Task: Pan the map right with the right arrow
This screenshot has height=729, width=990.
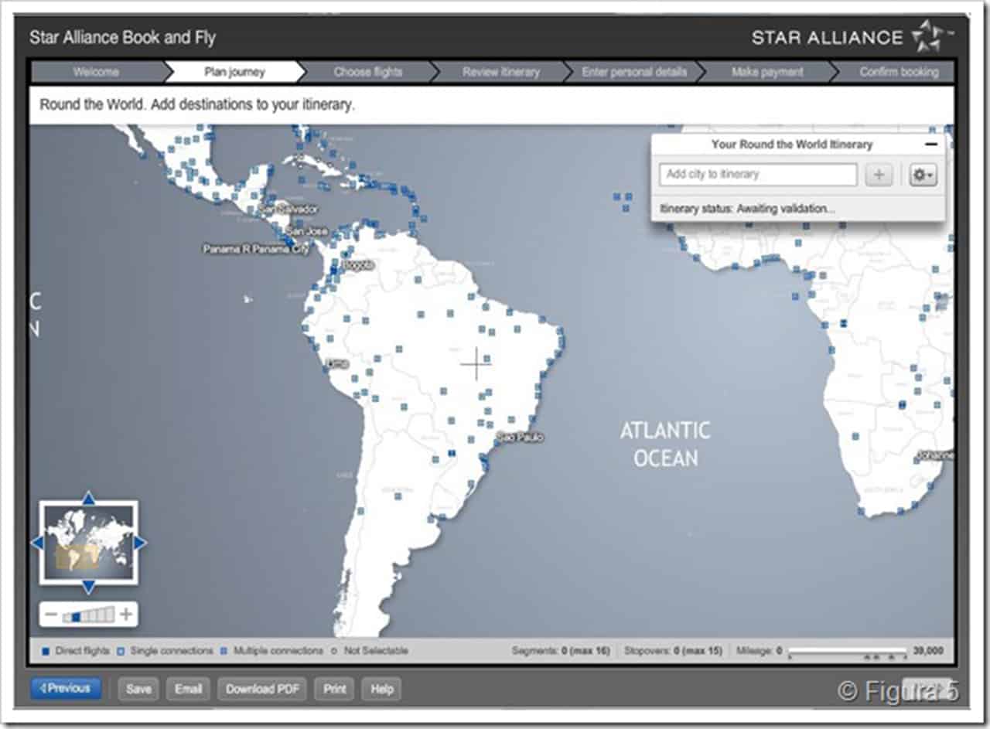Action: (x=140, y=543)
